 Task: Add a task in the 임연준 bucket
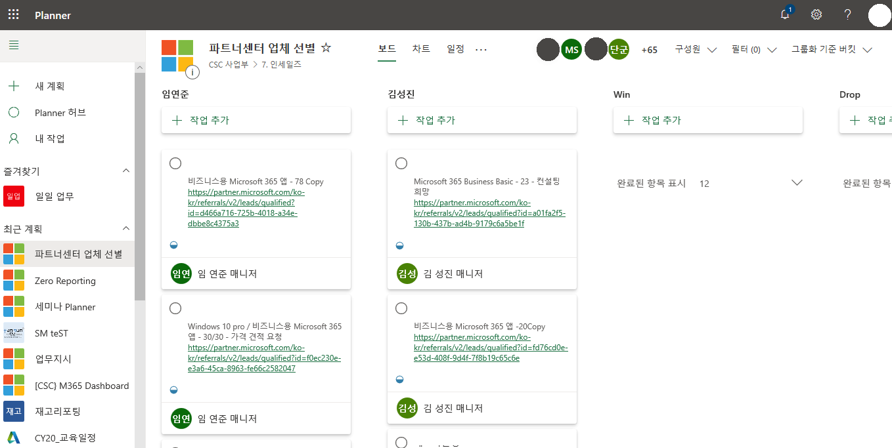click(x=256, y=120)
